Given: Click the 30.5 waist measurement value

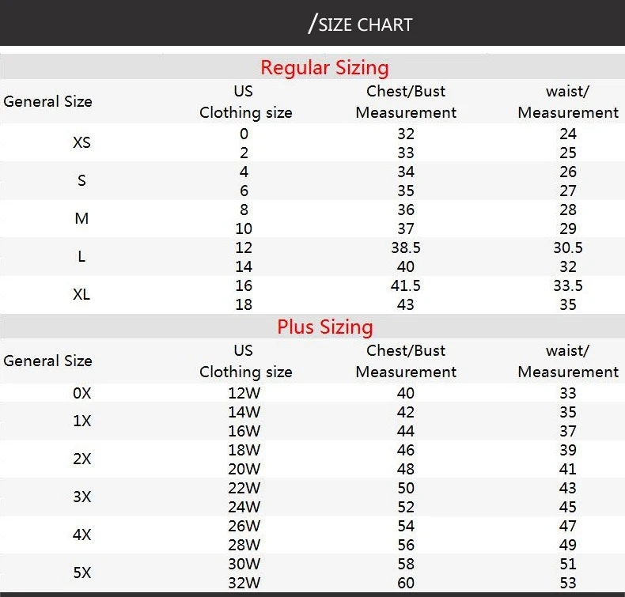Looking at the screenshot, I should (568, 247).
